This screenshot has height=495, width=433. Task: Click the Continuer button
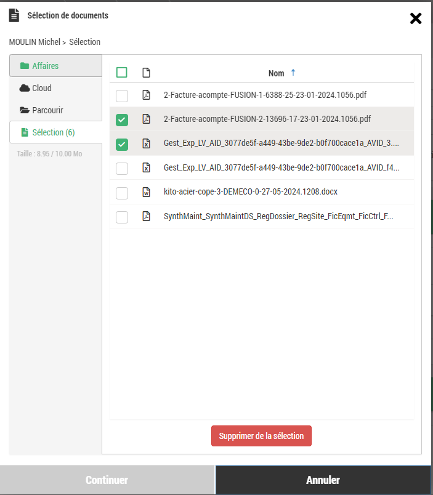pyautogui.click(x=107, y=480)
